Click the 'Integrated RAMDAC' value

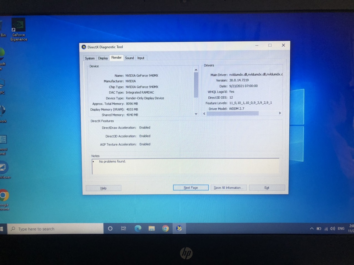140,92
